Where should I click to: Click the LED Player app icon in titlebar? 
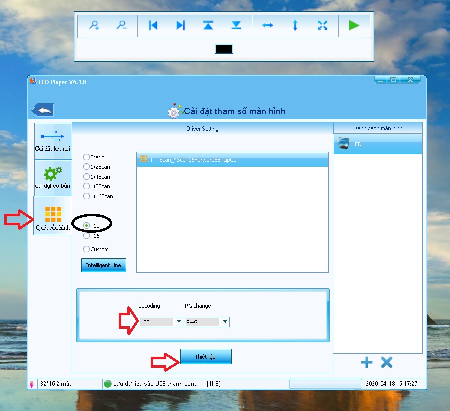pyautogui.click(x=33, y=81)
